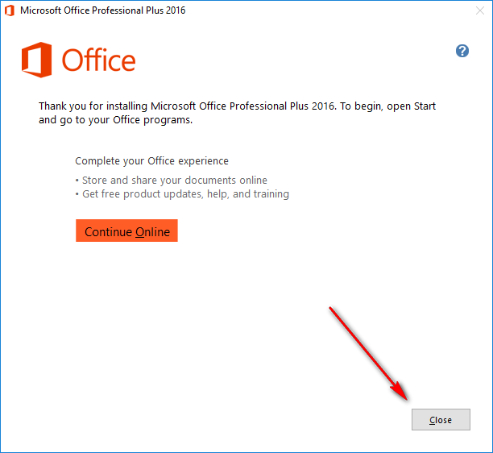
Task: Click the word "Start" in the instructions
Action: tap(423, 106)
